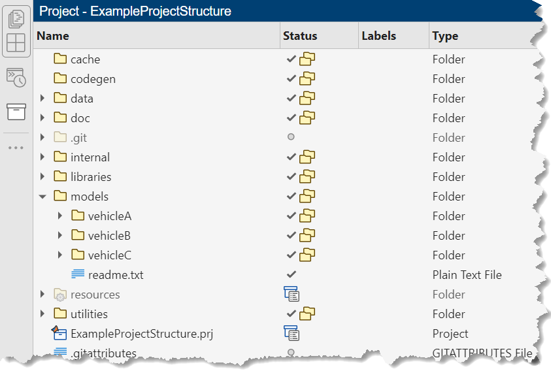Open the command history sidebar icon

(x=16, y=77)
